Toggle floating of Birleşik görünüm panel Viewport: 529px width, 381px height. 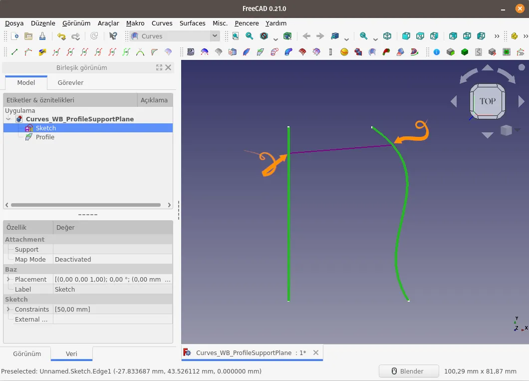pos(159,67)
